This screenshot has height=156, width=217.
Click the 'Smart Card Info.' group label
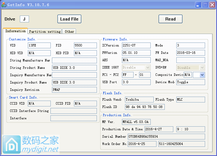click(23, 97)
